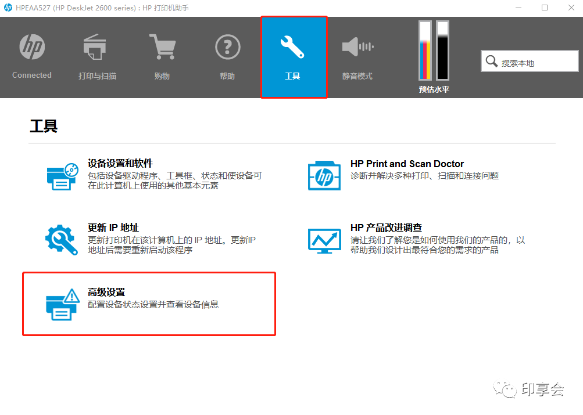Screen dimensions: 583x415
Task: Click the 静音模式 tab label
Action: coord(357,76)
